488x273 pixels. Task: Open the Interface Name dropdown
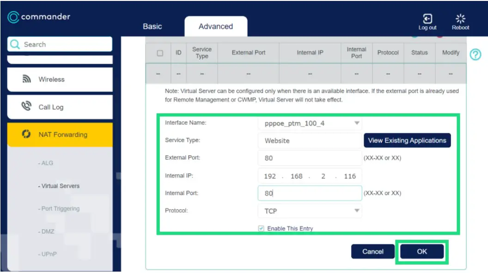310,123
